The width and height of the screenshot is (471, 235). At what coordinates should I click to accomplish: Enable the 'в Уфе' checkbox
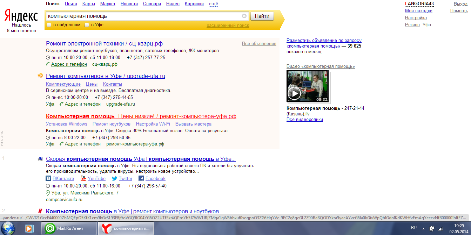coord(87,25)
